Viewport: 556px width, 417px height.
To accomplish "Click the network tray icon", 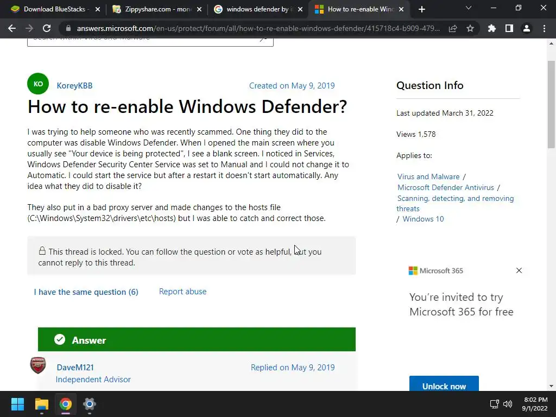I will [494, 404].
